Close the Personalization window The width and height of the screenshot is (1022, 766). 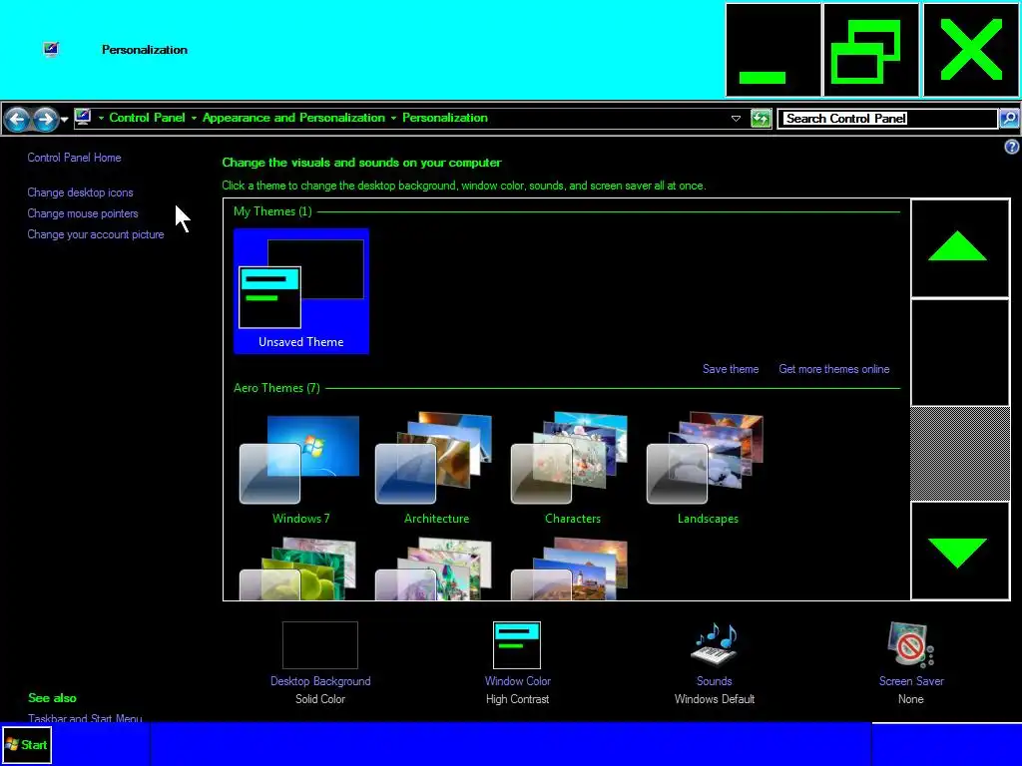(x=971, y=50)
